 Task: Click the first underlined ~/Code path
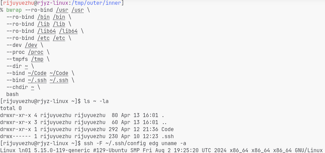[37, 73]
